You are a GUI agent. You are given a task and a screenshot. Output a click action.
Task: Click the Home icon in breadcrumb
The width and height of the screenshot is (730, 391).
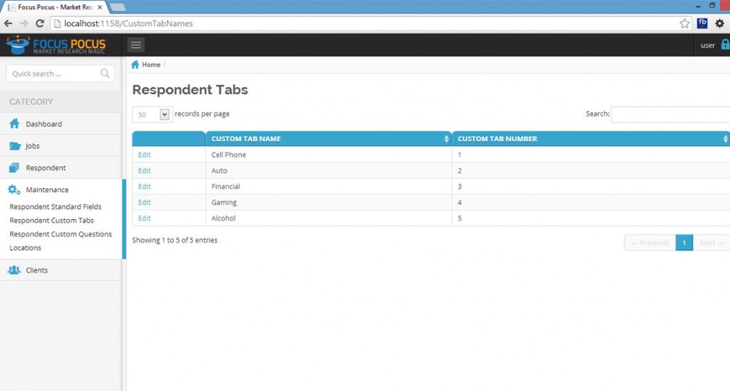135,65
